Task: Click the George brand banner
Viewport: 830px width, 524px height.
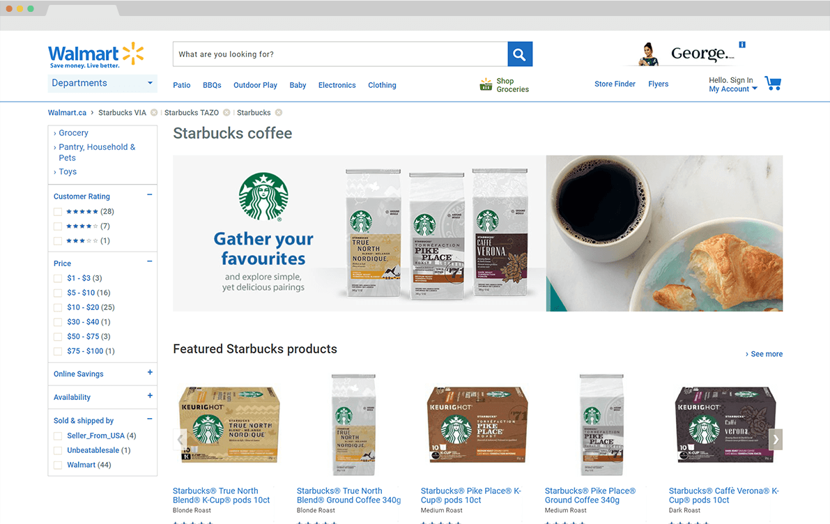Action: point(685,54)
